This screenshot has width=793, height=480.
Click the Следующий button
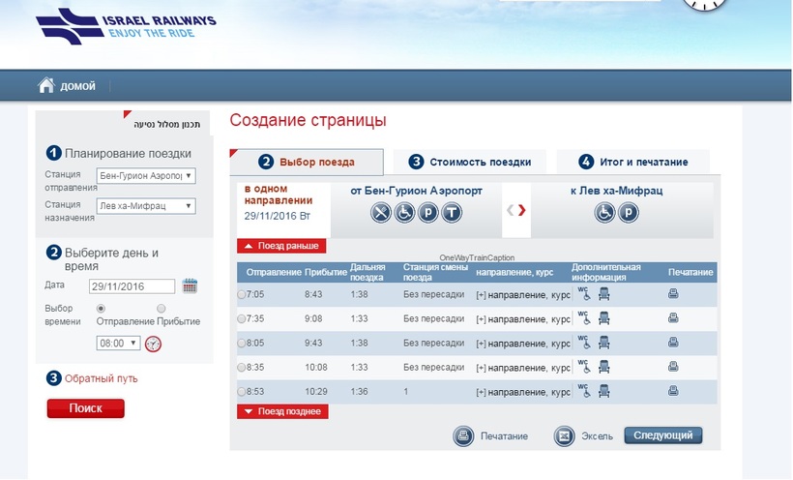(662, 435)
